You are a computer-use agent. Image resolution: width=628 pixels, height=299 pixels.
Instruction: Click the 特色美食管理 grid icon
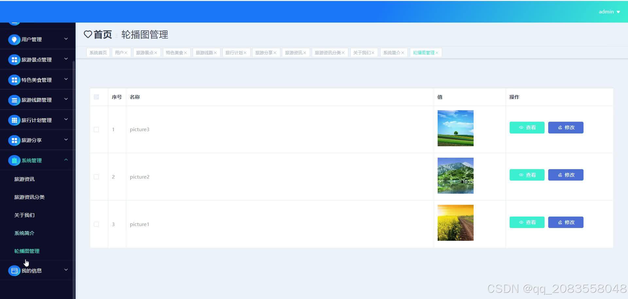[14, 80]
